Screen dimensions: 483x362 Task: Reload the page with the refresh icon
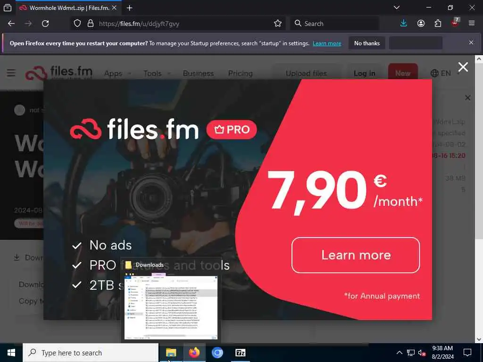click(x=45, y=24)
